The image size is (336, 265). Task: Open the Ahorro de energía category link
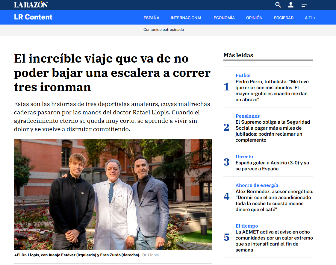[x=257, y=185]
